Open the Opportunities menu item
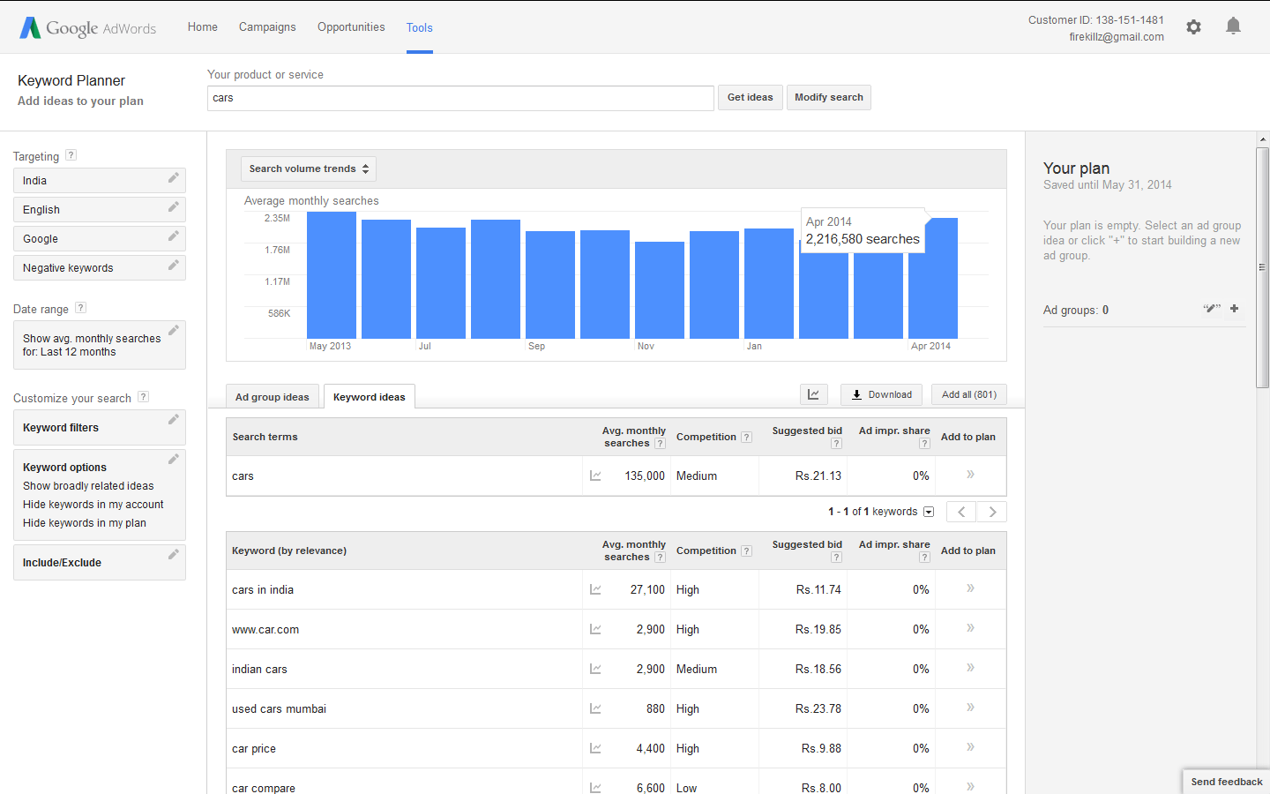 (351, 26)
